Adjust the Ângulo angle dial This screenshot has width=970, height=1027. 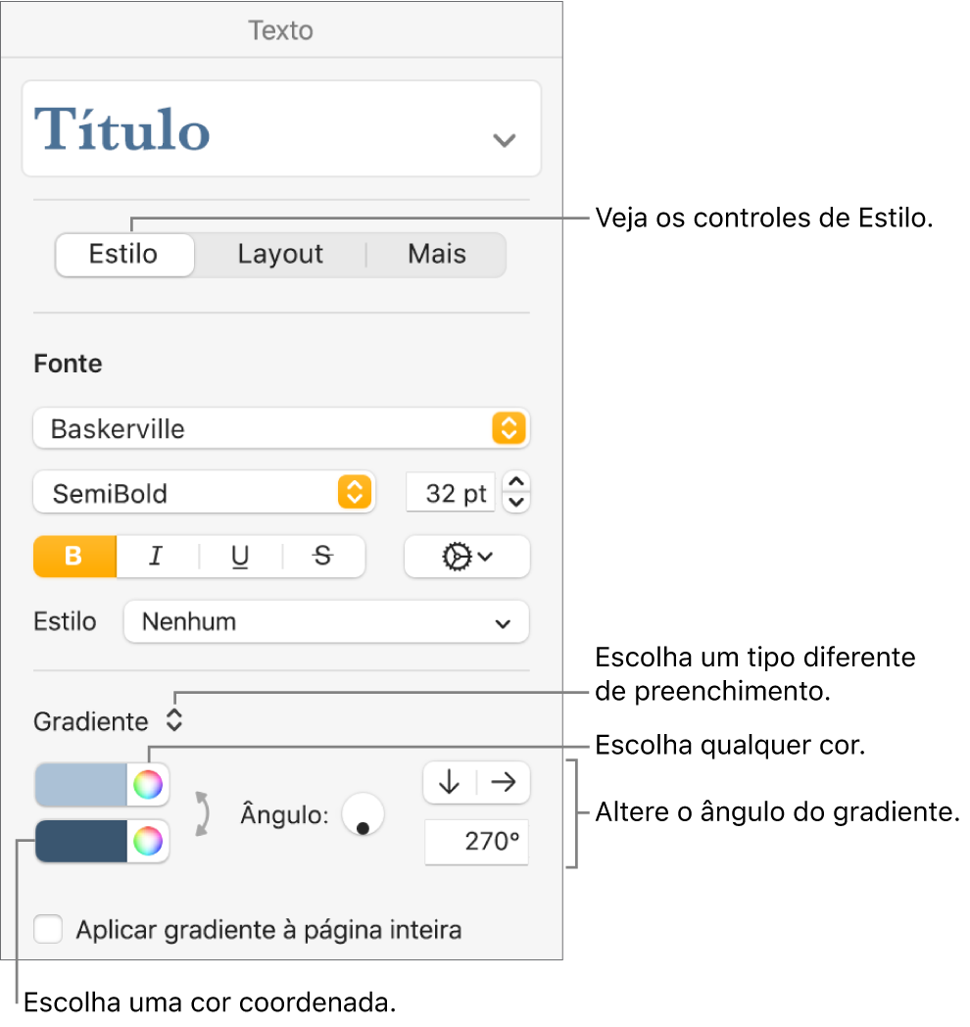(363, 814)
